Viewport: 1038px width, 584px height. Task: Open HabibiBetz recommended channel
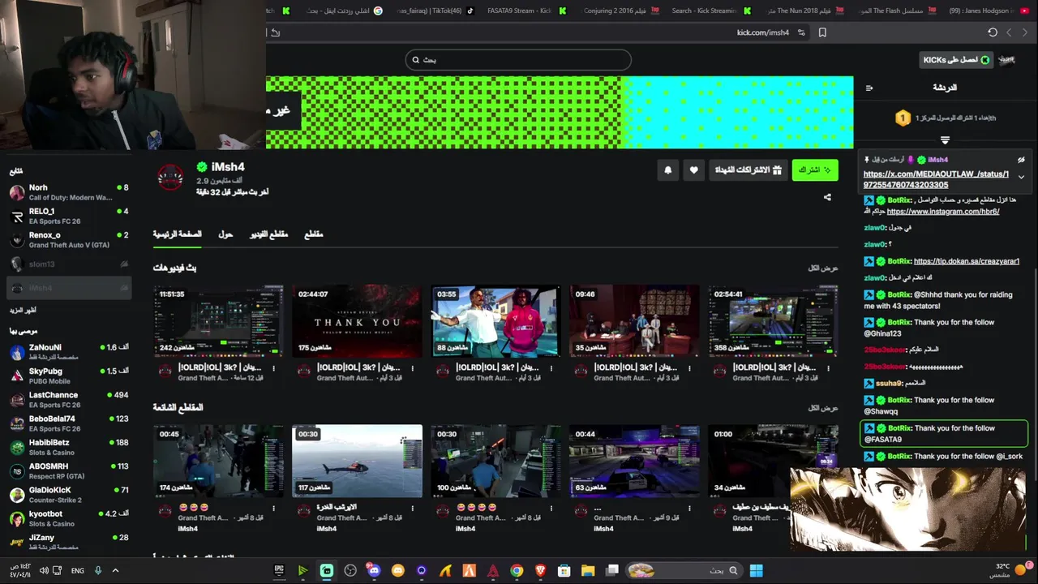[x=69, y=447]
